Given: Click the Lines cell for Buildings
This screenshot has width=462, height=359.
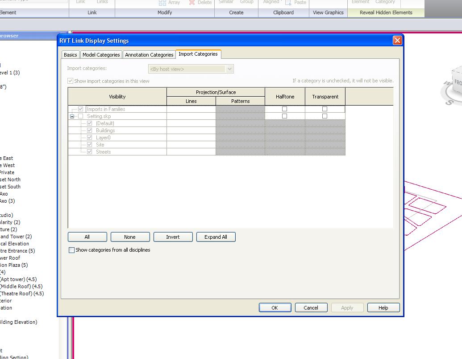Looking at the screenshot, I should (x=191, y=131).
